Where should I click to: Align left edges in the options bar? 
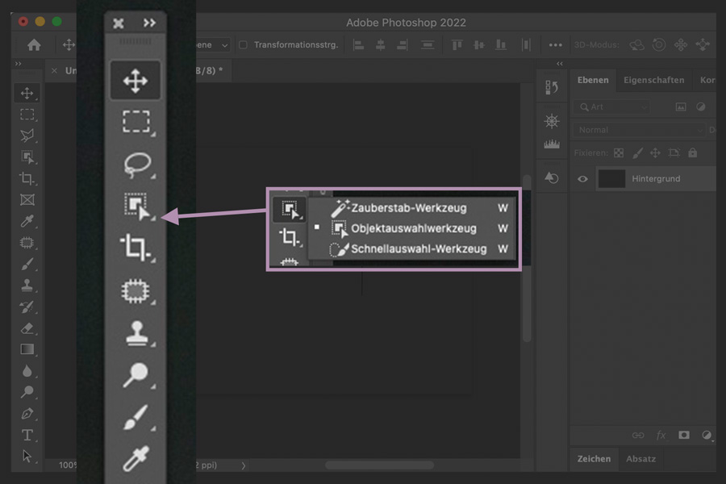358,45
